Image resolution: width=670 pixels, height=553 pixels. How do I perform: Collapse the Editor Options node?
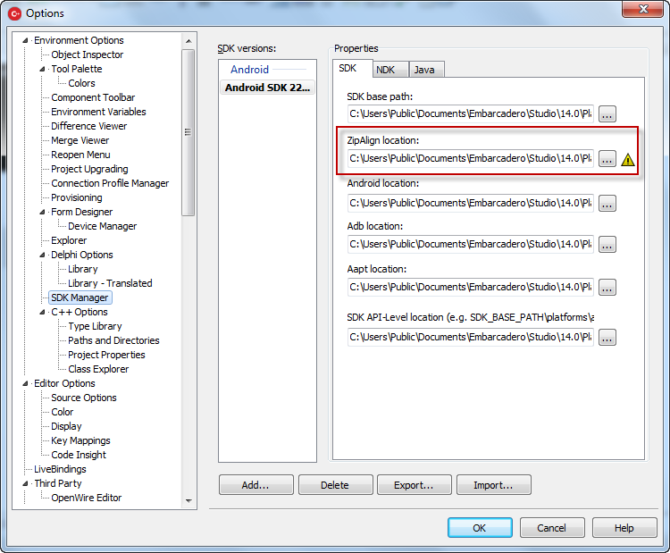[x=25, y=384]
